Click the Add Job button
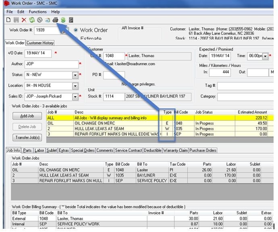278x232 pixels. (x=27, y=116)
